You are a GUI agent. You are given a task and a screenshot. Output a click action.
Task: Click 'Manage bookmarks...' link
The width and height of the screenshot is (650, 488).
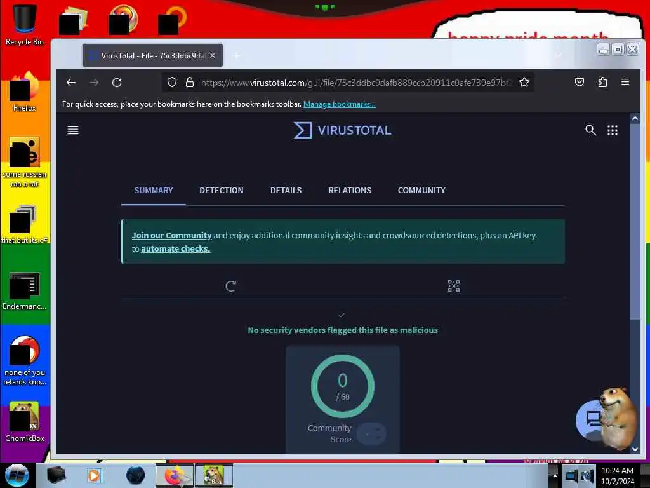[x=340, y=104]
